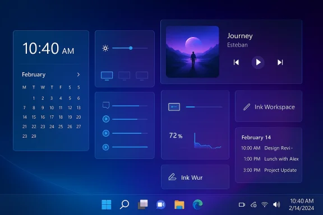This screenshot has width=323, height=215.
Task: Select February 14 in the calendar
Action: [25, 117]
